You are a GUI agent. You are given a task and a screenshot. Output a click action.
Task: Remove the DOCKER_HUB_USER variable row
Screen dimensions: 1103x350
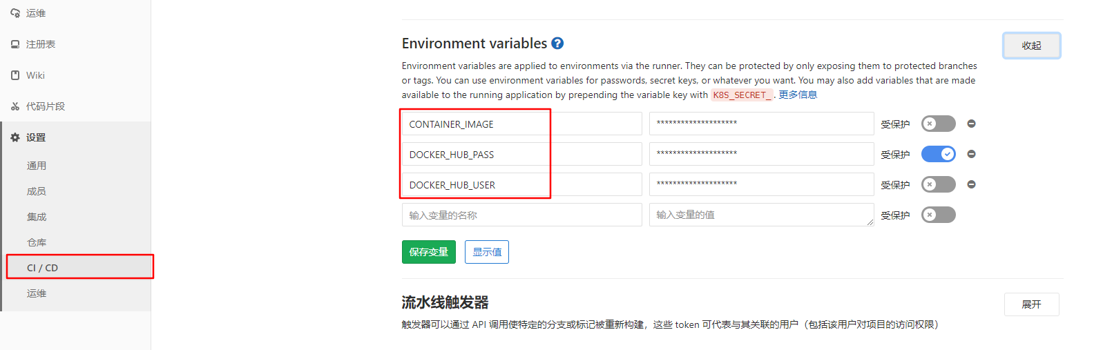pyautogui.click(x=971, y=184)
